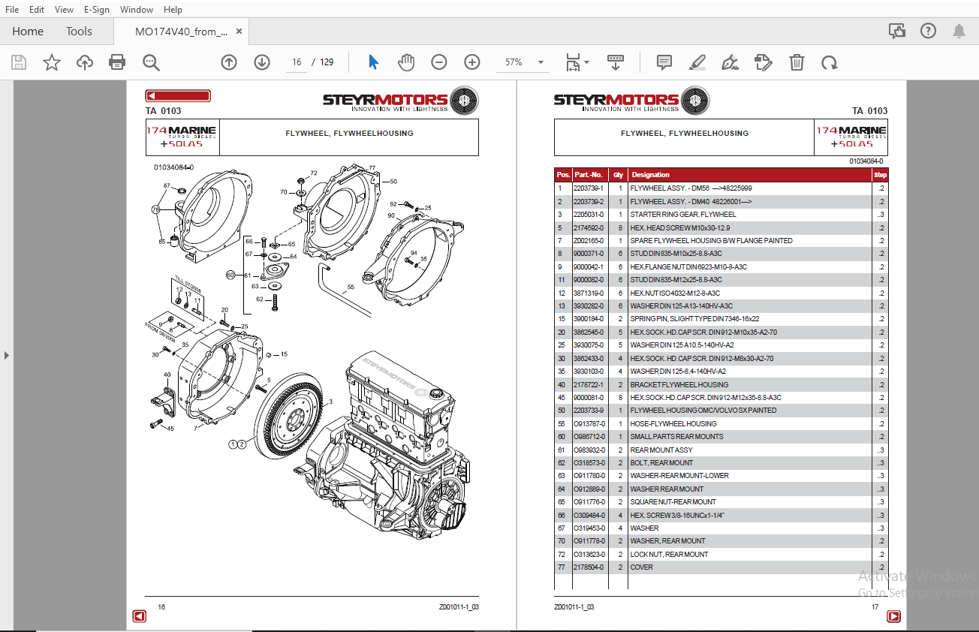Viewport: 979px width, 632px height.
Task: Click the upload to cloud icon
Action: (x=85, y=62)
